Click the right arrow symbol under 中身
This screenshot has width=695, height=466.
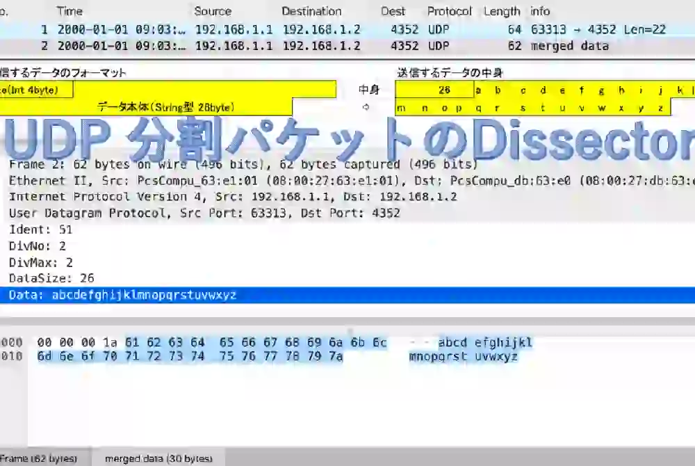click(x=366, y=107)
